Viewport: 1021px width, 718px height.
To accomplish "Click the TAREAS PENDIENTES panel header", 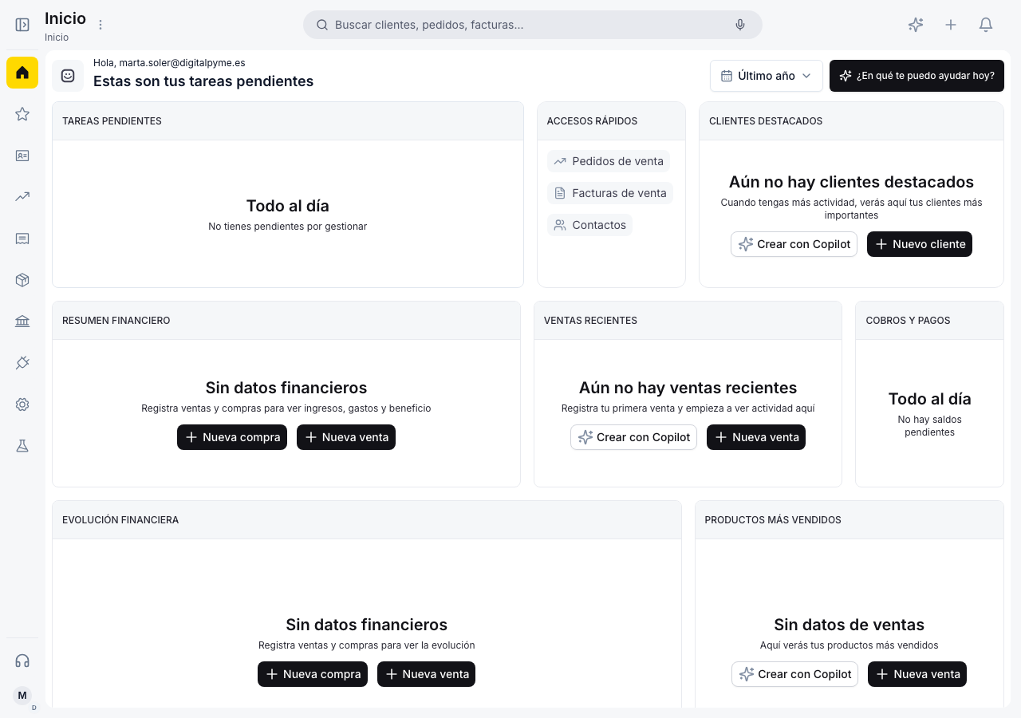I will [288, 121].
